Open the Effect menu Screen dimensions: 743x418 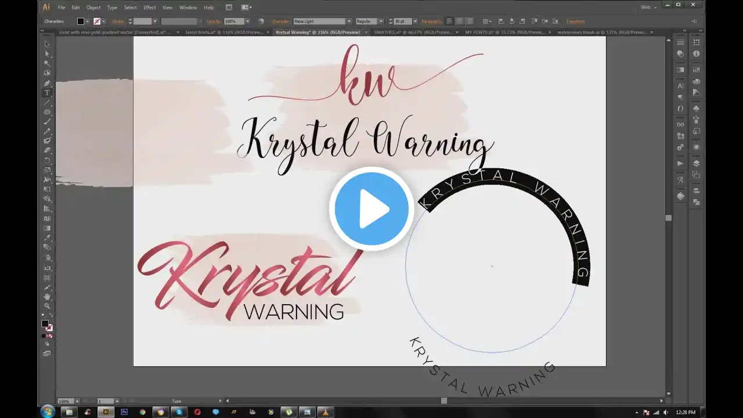click(x=150, y=8)
